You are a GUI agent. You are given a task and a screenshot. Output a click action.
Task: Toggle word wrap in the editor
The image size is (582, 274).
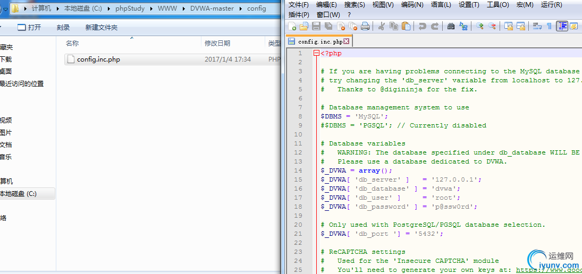pos(537,26)
